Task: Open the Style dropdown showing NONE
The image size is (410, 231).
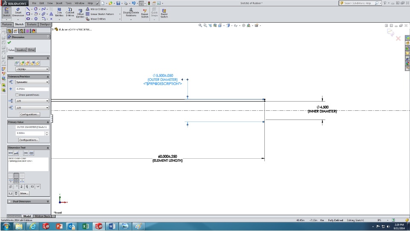Action: click(x=32, y=69)
